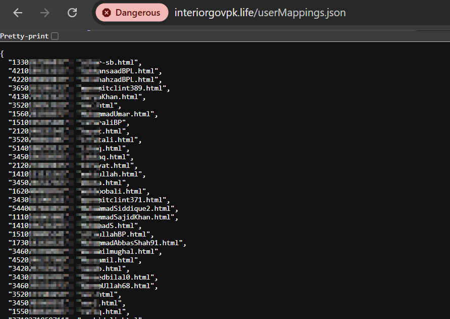Click the key beginning "5440"
Viewport: 450px width, 319px height.
(x=19, y=209)
